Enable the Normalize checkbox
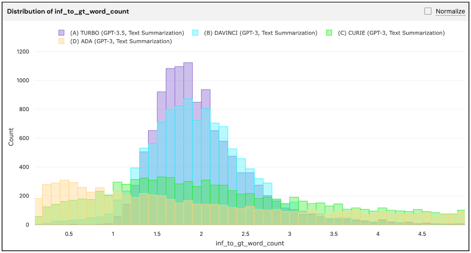 pos(428,11)
